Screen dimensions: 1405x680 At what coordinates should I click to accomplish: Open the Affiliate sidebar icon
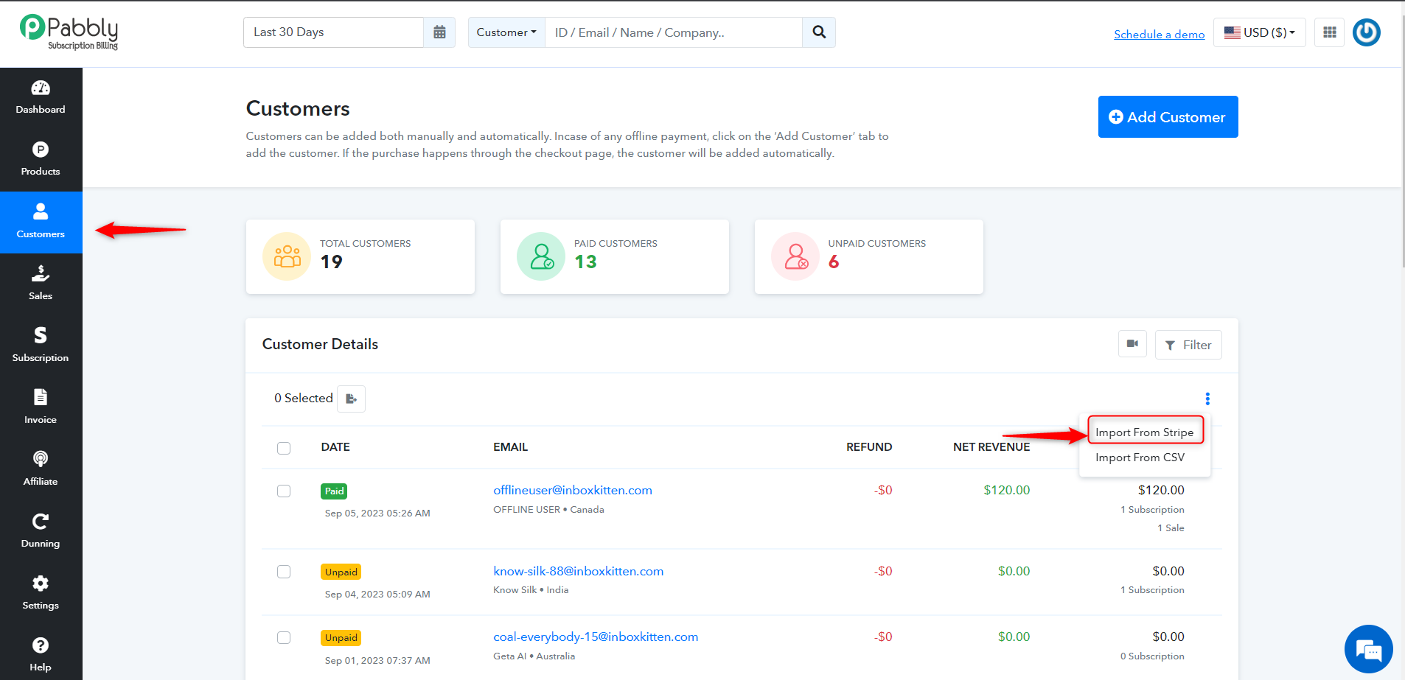click(x=41, y=459)
